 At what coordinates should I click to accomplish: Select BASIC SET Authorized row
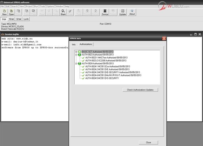pyautogui.click(x=98, y=52)
